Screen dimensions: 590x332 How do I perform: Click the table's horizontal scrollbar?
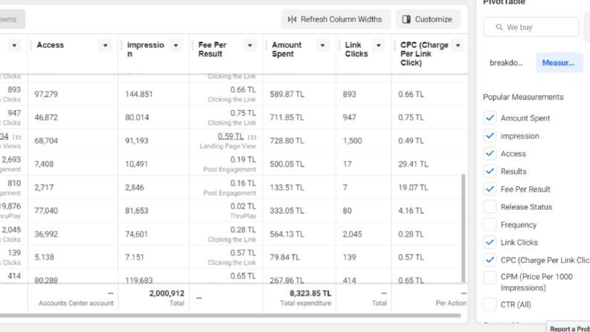(231, 316)
